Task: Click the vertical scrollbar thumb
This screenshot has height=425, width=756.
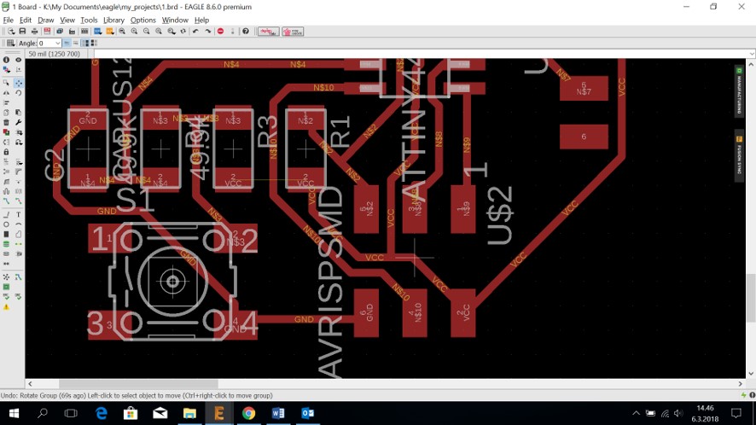Action: point(751,298)
